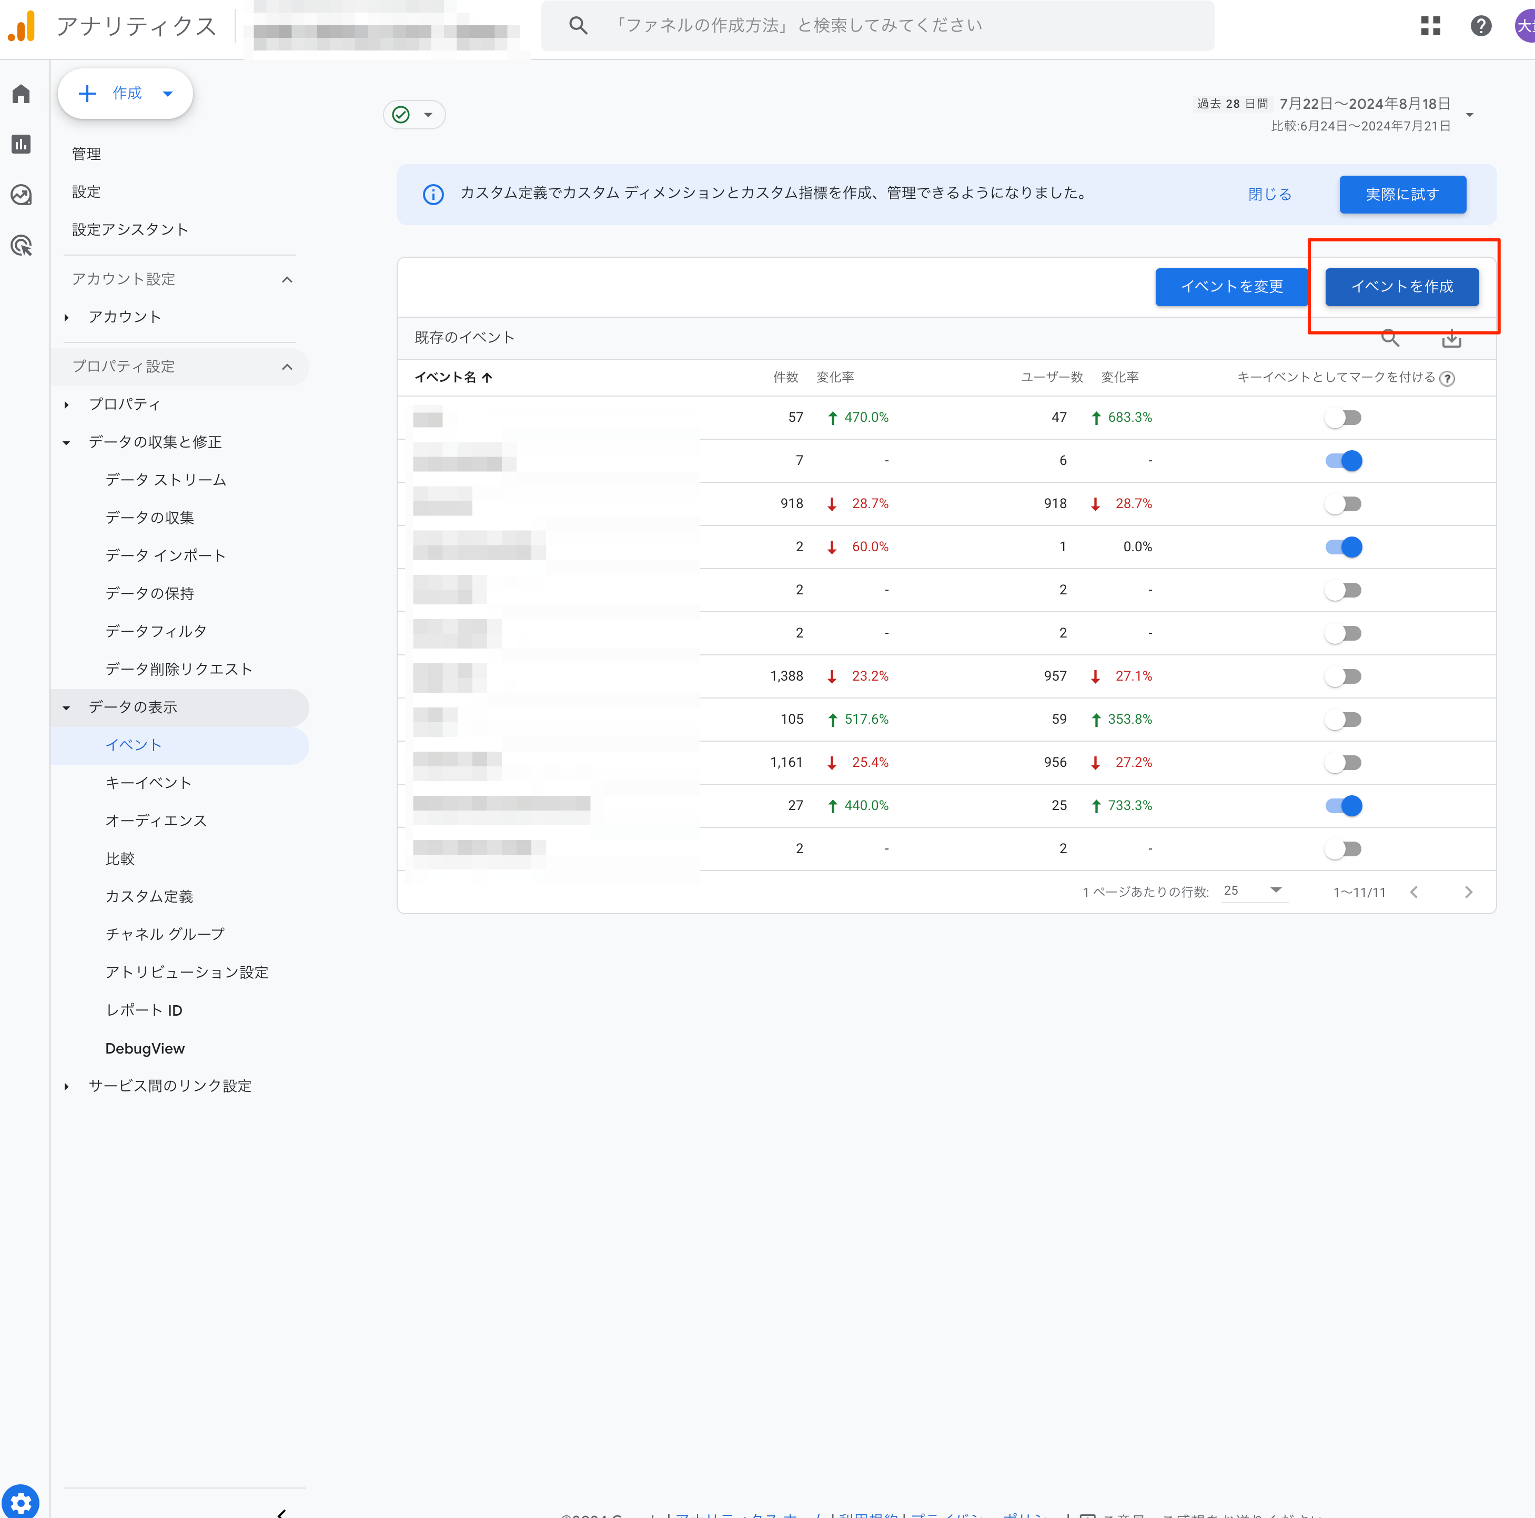Screen dimensions: 1535x1518
Task: Expand the プロパティ tree item
Action: 66,405
